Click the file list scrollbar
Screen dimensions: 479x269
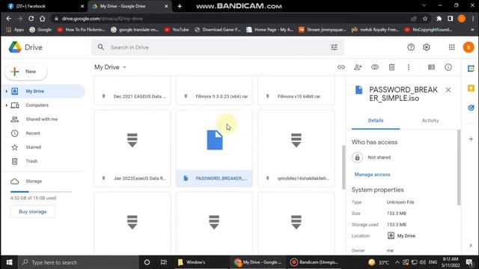click(x=344, y=167)
